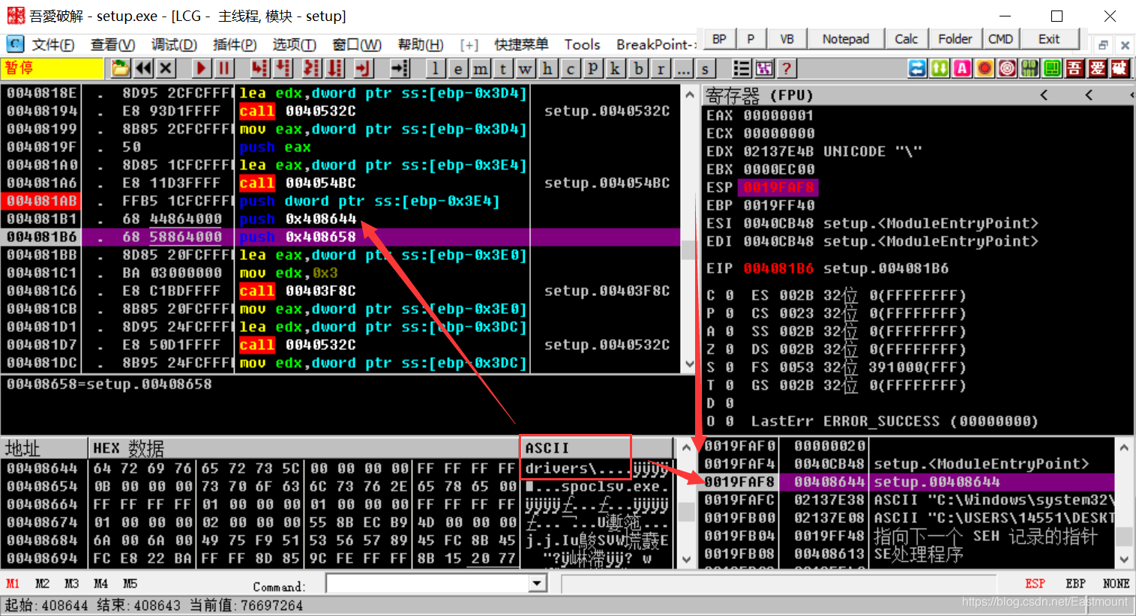Viewport: 1136px width, 616px height.
Task: Open Run Trace with '...' button
Action: click(683, 69)
